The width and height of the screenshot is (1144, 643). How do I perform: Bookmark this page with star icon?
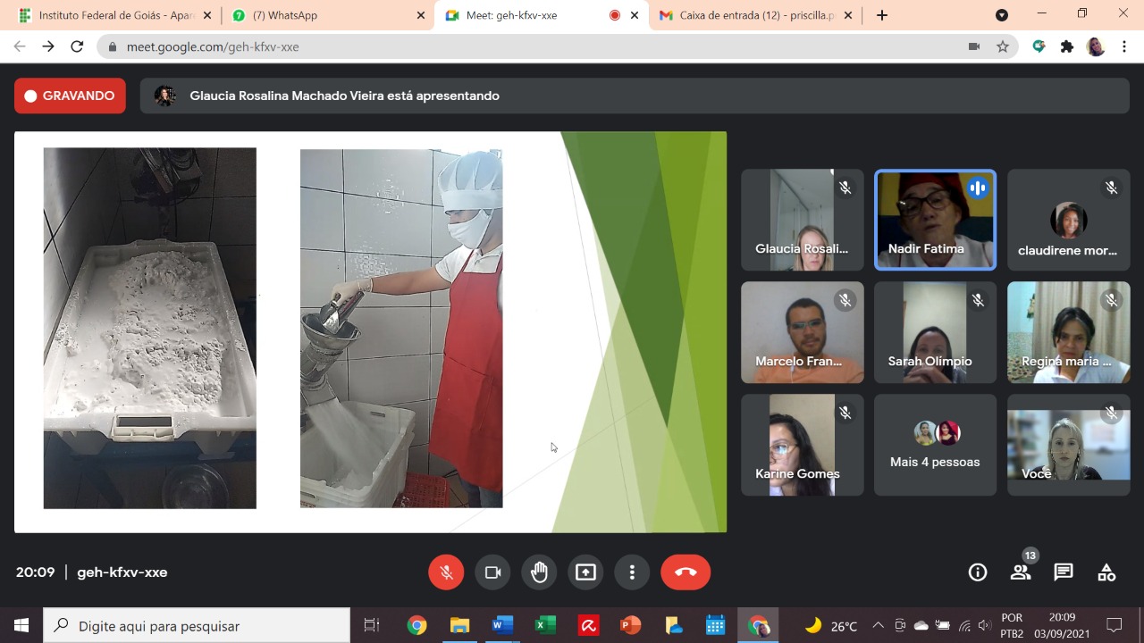(x=1003, y=46)
